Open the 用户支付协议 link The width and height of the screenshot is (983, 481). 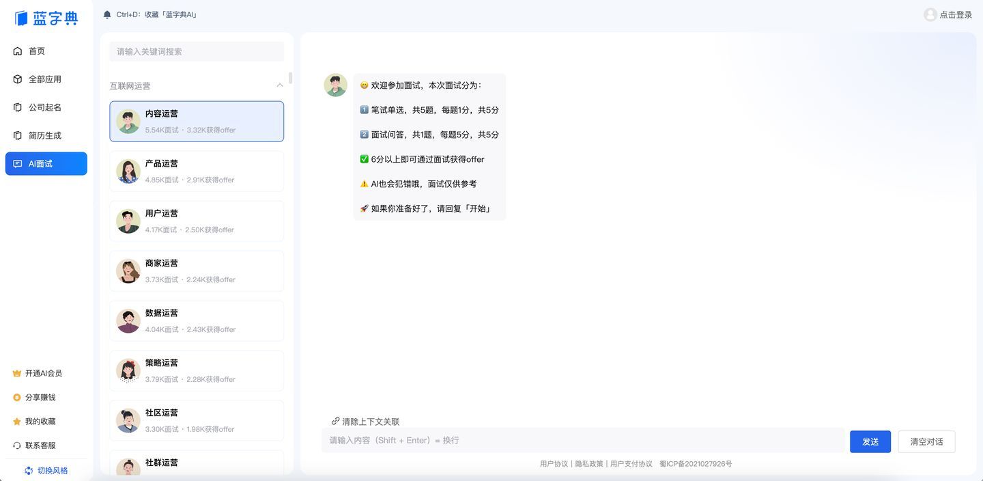631,464
